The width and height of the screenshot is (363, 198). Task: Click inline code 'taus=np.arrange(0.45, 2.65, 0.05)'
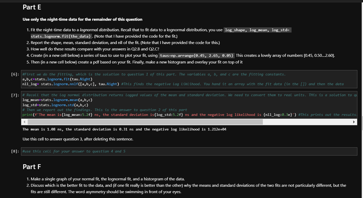(x=197, y=56)
